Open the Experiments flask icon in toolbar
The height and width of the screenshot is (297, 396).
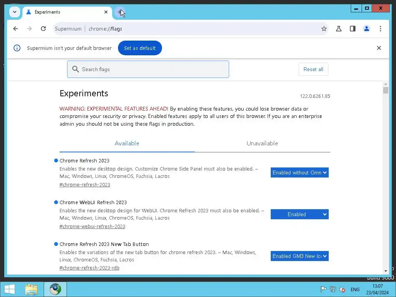pos(339,29)
